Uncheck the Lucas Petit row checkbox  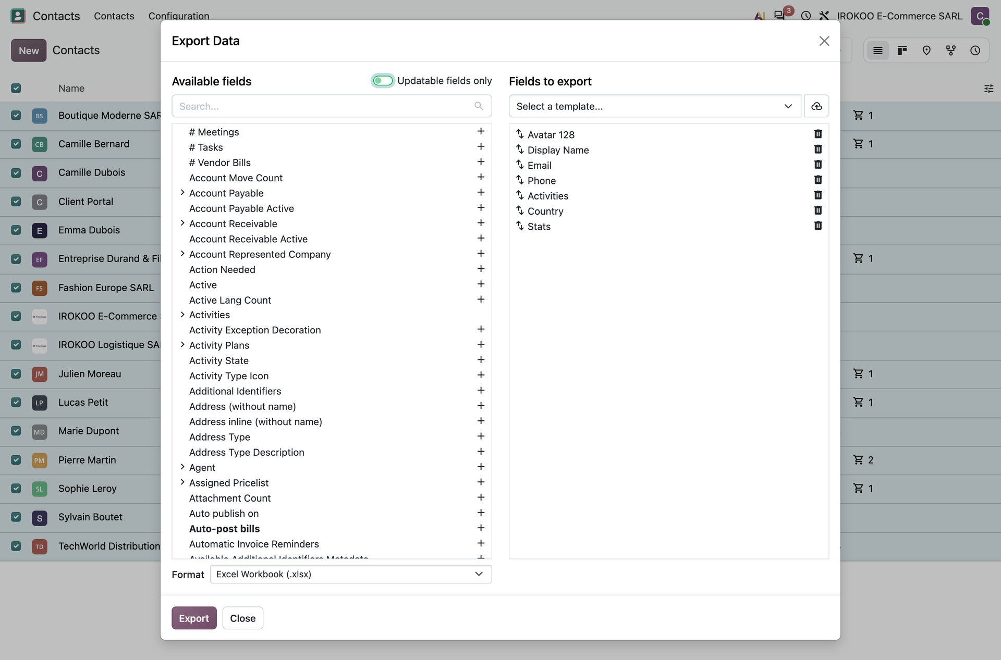pyautogui.click(x=16, y=402)
